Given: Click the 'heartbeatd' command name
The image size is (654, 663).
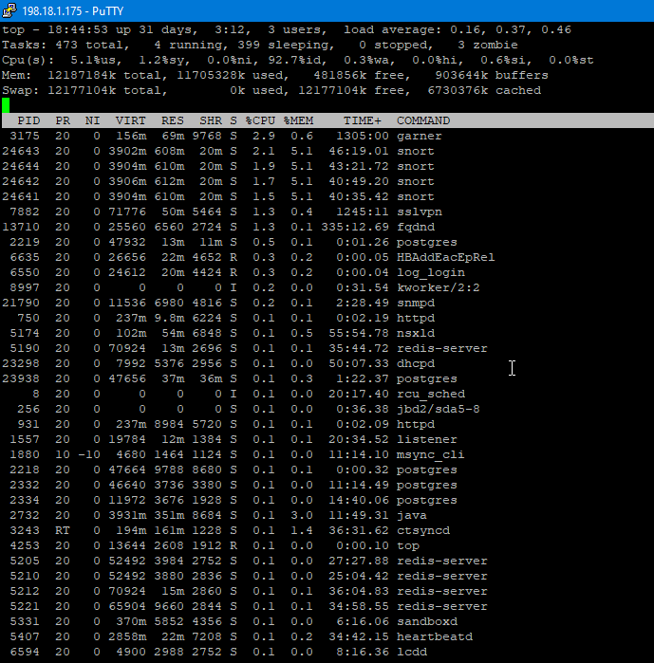Looking at the screenshot, I should coord(435,636).
